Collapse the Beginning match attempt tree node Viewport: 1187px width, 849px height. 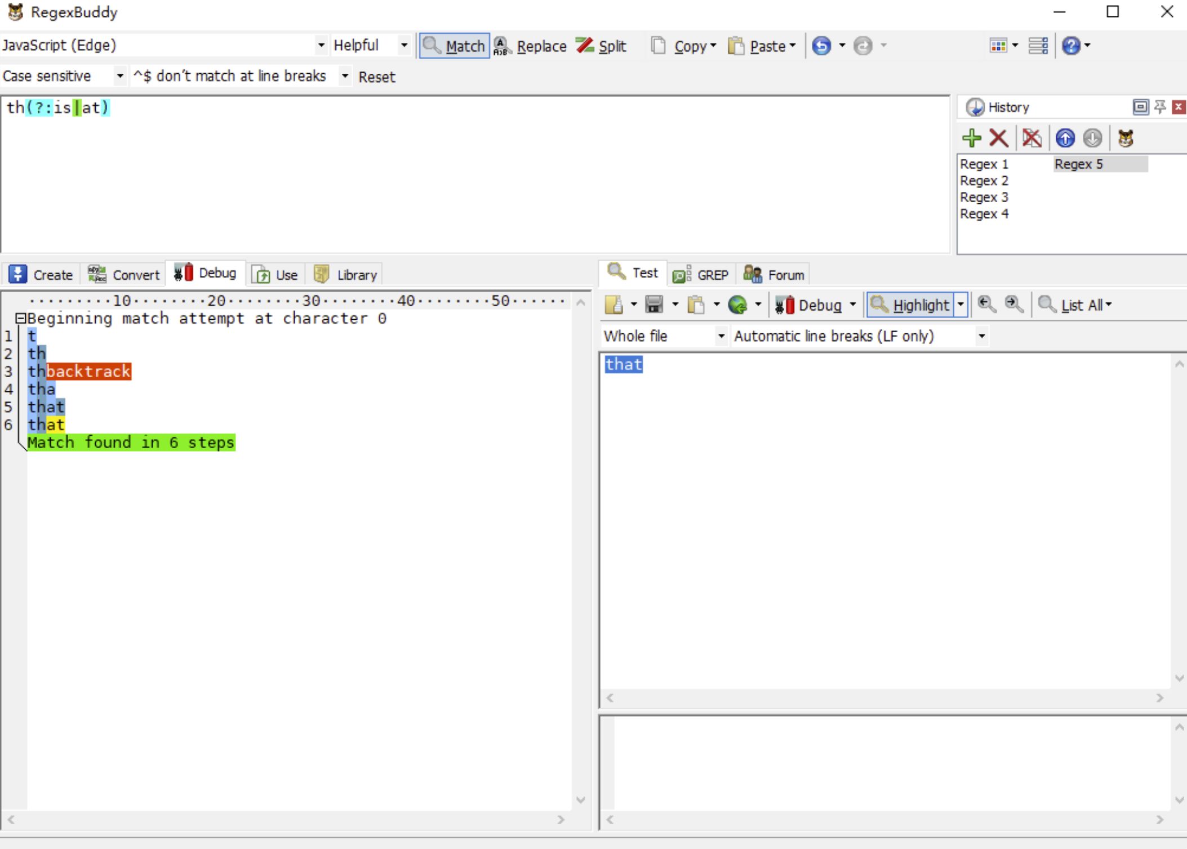(x=21, y=319)
